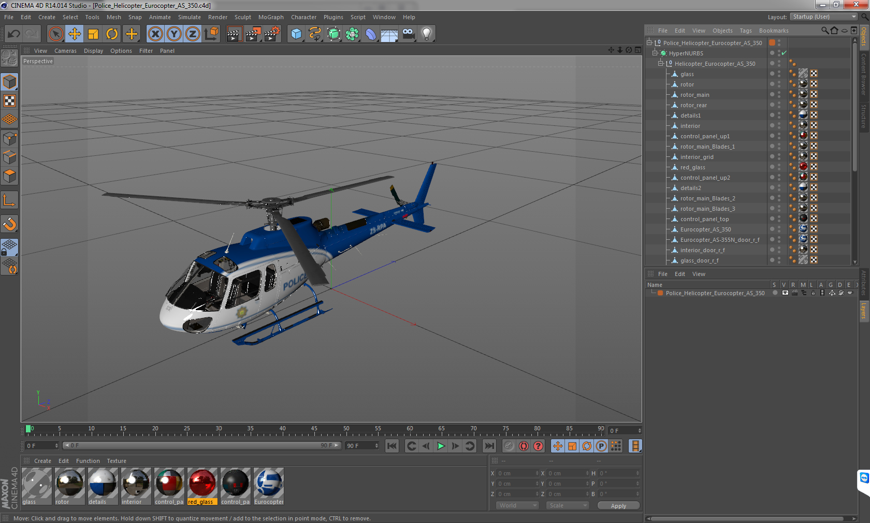Click the Undo arrow icon
Image resolution: width=870 pixels, height=523 pixels.
coord(14,34)
